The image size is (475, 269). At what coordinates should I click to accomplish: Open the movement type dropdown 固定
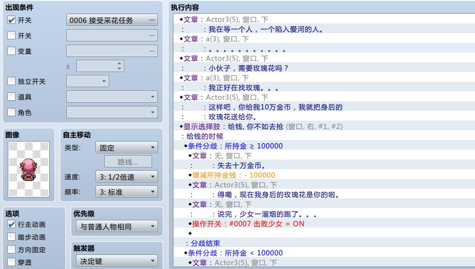click(126, 148)
